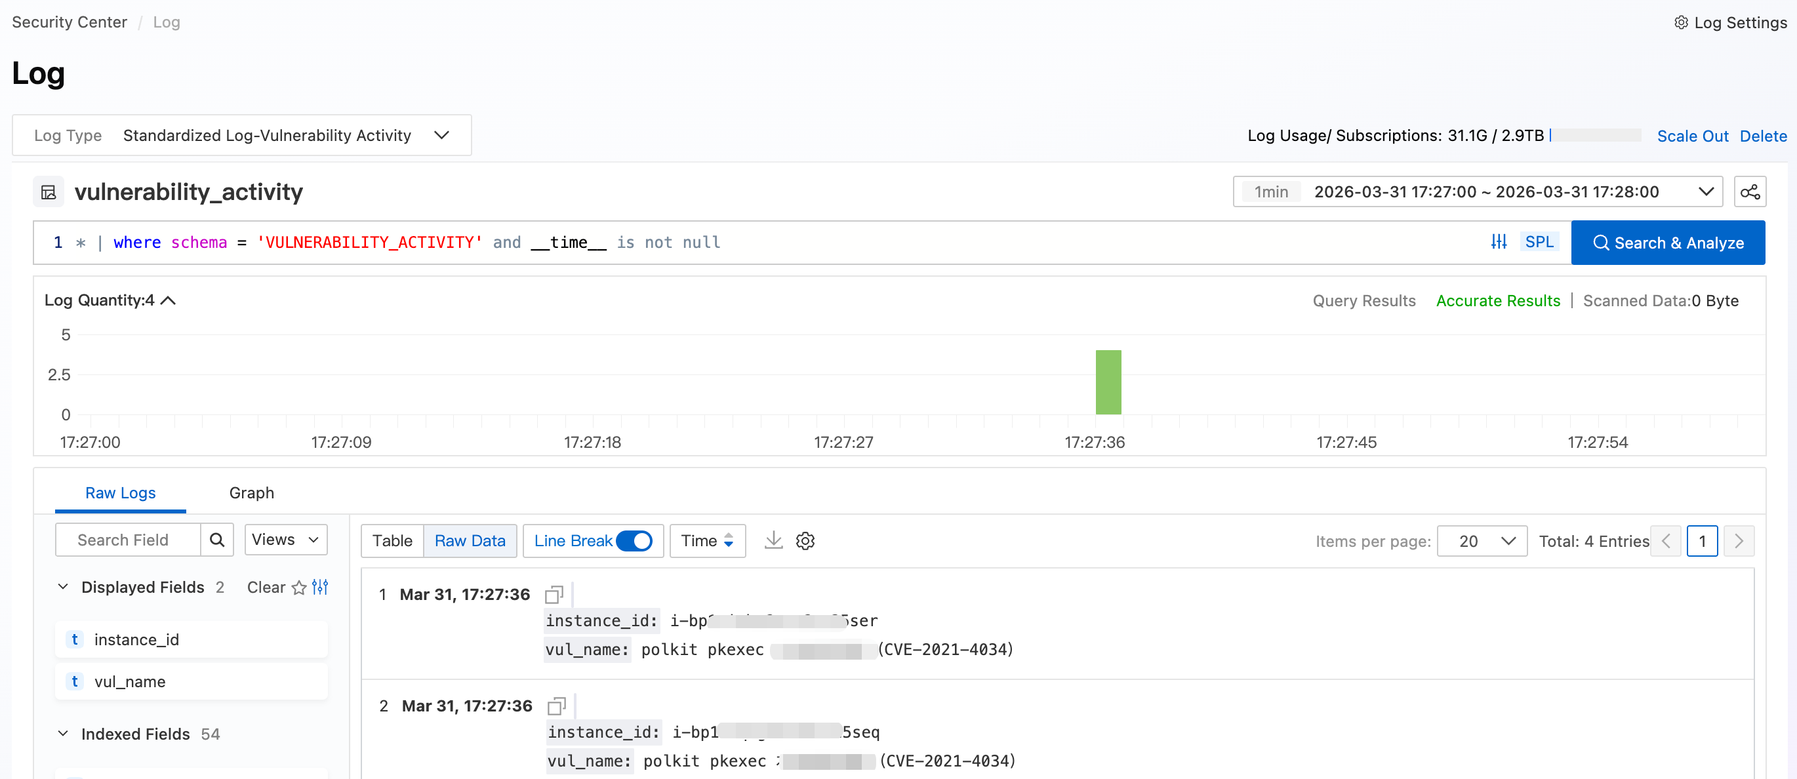This screenshot has width=1797, height=779.
Task: Open raw data display settings gear
Action: (x=805, y=540)
